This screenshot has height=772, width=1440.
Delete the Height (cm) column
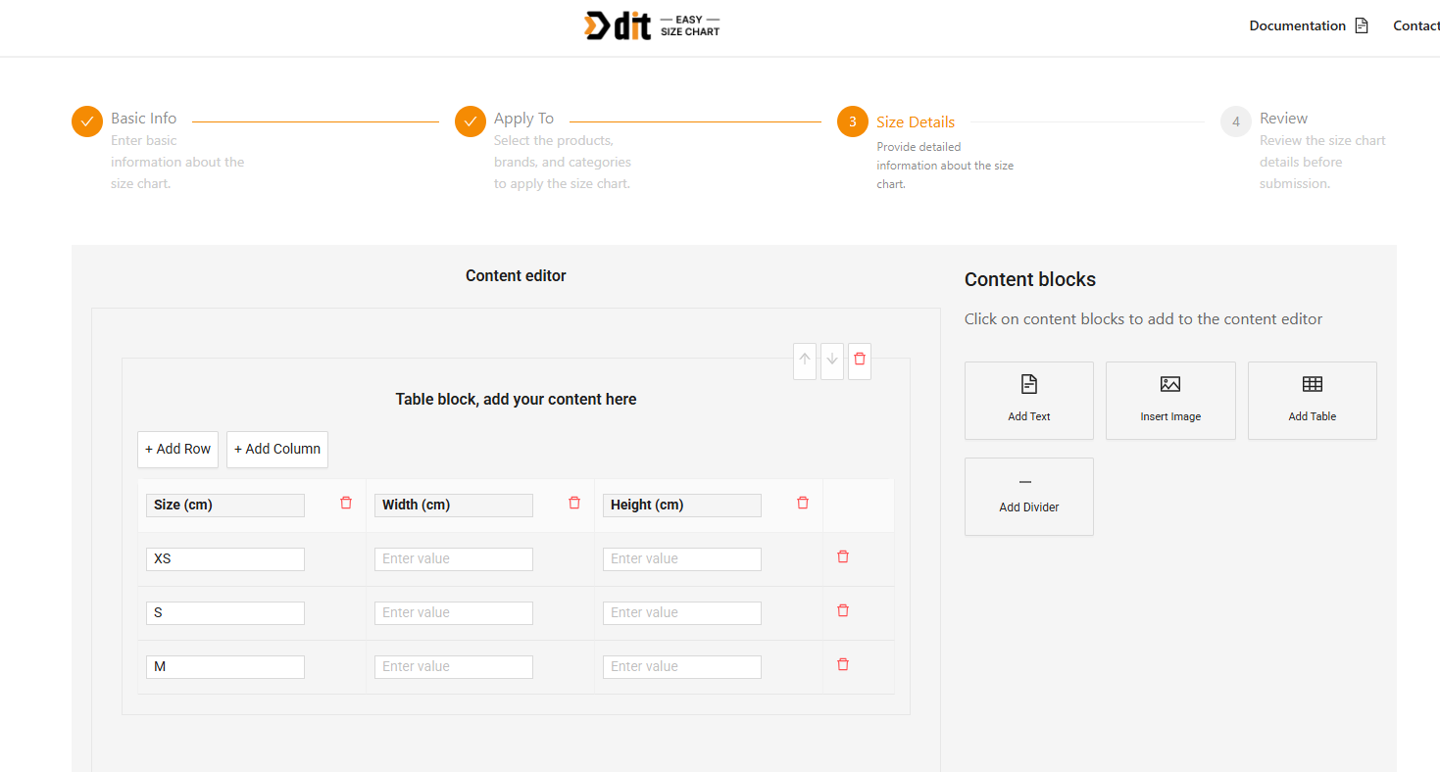(803, 503)
